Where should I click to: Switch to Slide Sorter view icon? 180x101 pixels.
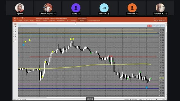143,100
